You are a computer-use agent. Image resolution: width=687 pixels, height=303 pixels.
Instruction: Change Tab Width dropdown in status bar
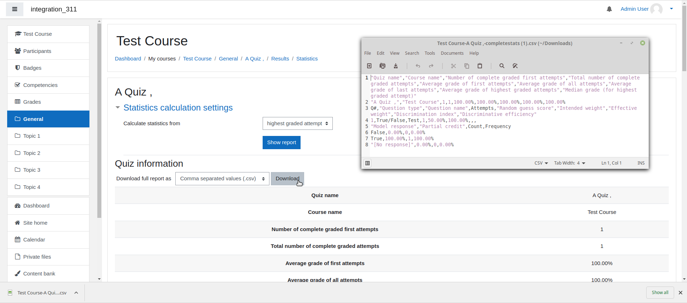pos(570,163)
